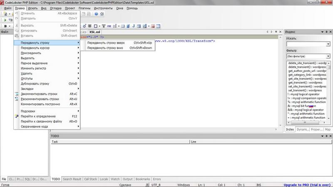Switch to the Bookmarks tab
Image resolution: width=333 pixels, height=187 pixels.
[x=143, y=179]
